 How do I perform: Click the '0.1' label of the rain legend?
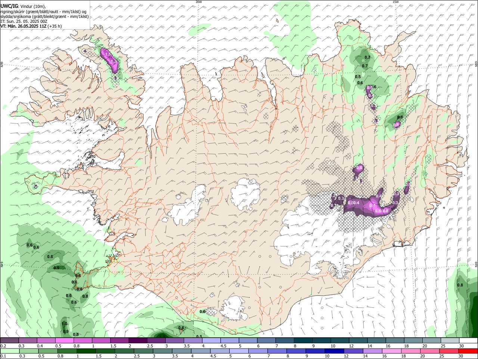point(3,356)
